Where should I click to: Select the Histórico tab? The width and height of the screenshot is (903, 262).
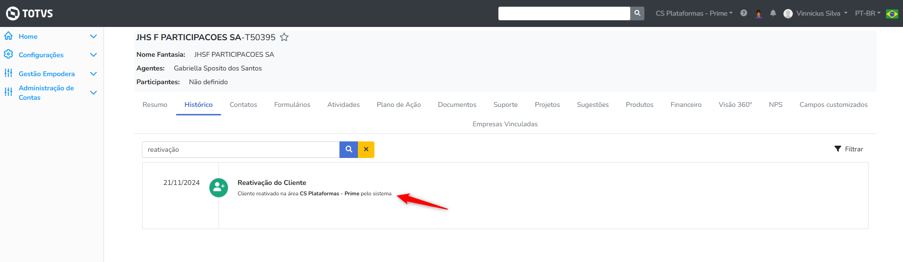point(199,105)
